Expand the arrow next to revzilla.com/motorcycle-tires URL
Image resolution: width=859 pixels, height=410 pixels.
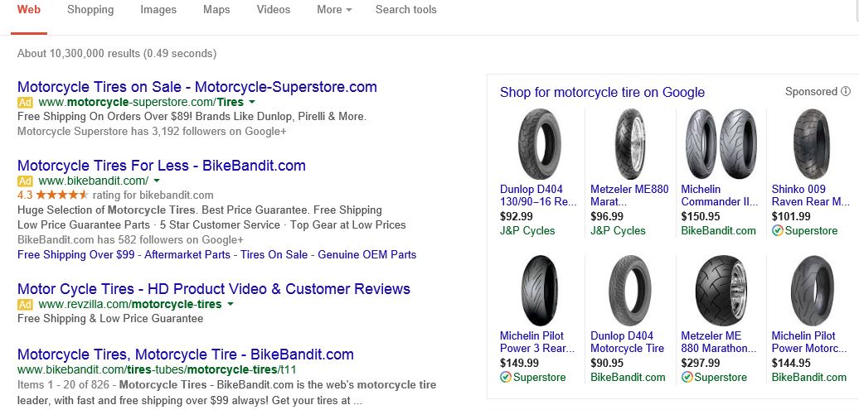tap(231, 305)
